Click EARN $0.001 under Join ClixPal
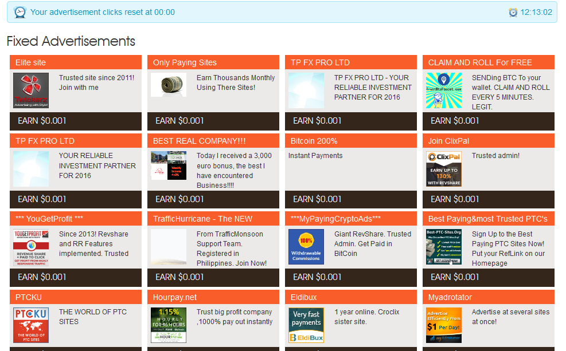Viewport: 566px width, 351px height. [489, 199]
